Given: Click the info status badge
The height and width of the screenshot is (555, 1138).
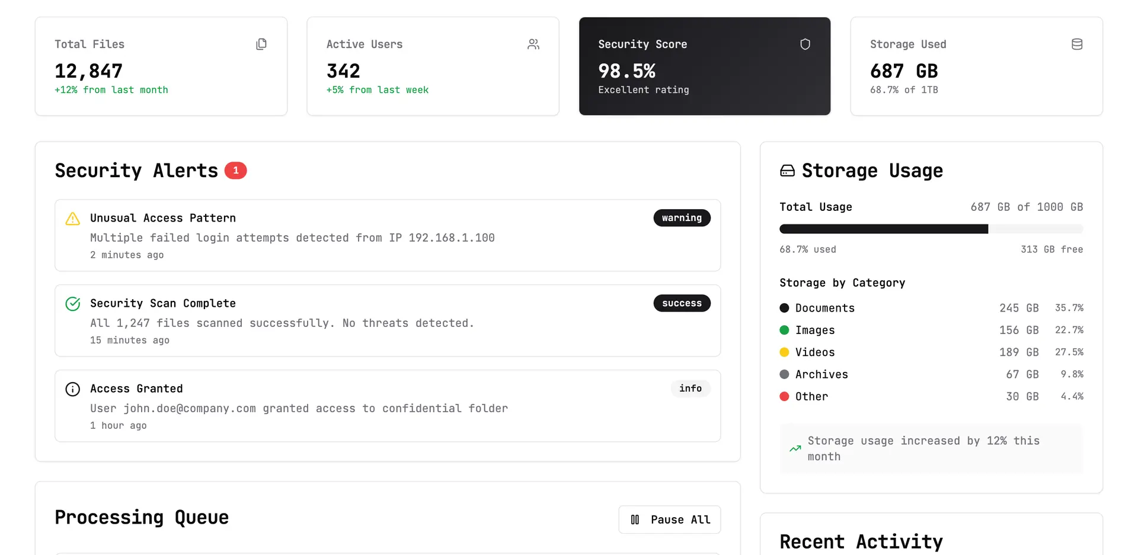Looking at the screenshot, I should pos(690,389).
